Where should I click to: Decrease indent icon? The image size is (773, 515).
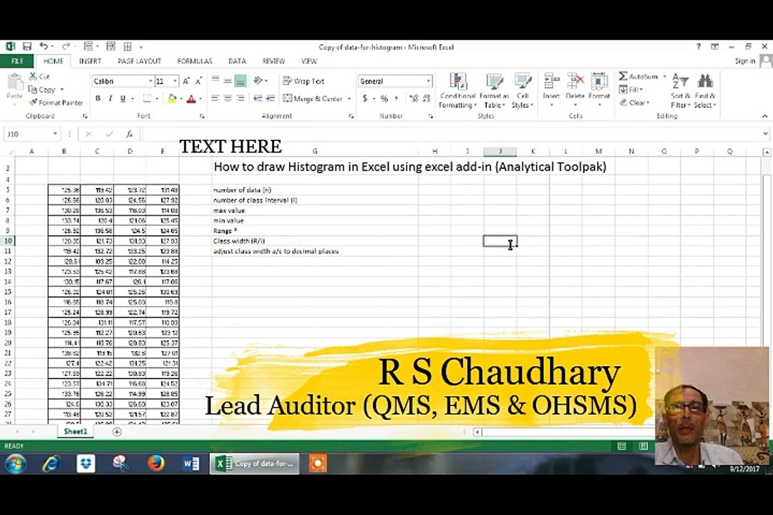coord(258,99)
